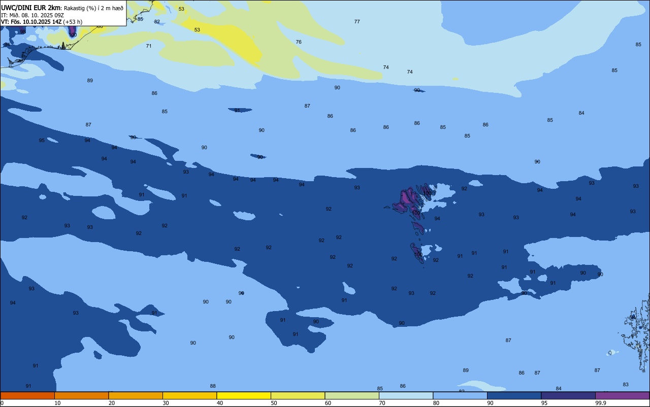The width and height of the screenshot is (650, 407).
Task: Select the humidity value 83 on the map
Action: pyautogui.click(x=626, y=384)
